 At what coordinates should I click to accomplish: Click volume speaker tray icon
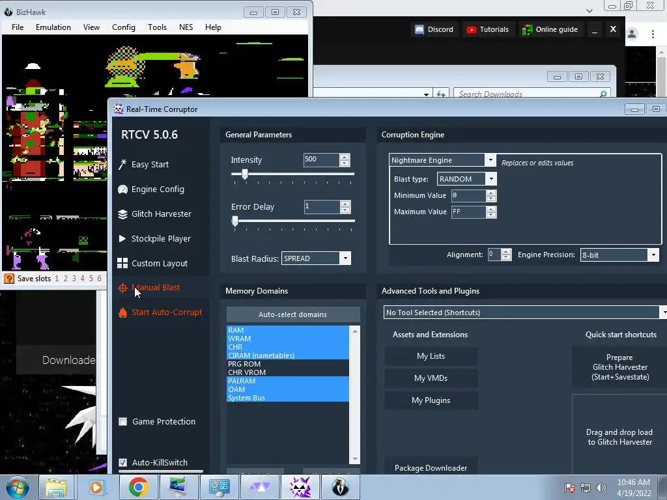click(x=601, y=488)
